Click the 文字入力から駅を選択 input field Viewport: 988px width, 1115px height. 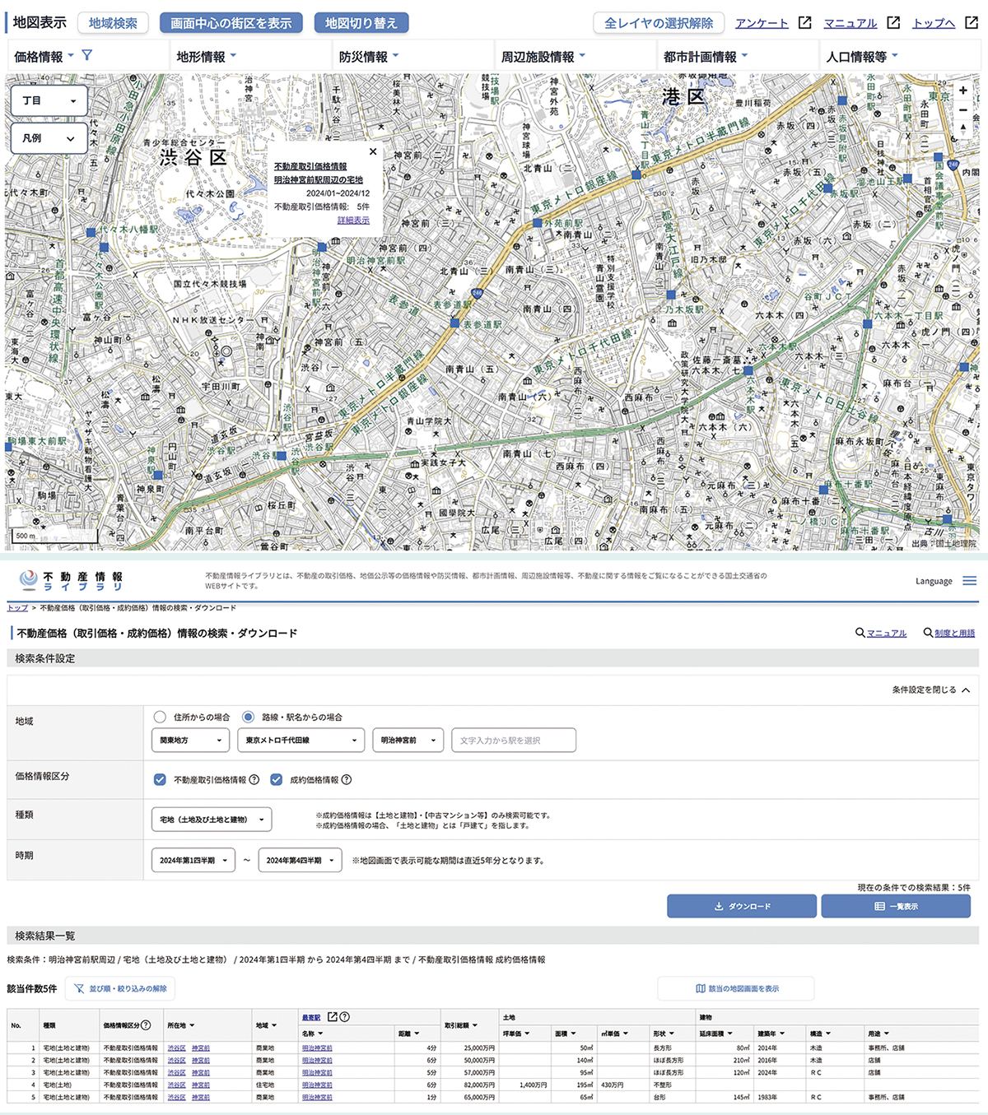(x=513, y=740)
